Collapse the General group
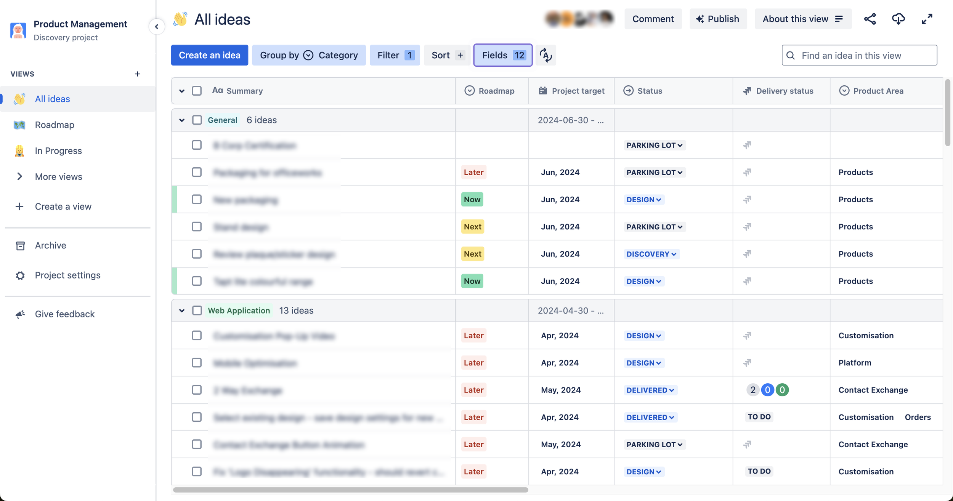Screen dimensions: 953x501 (182, 120)
